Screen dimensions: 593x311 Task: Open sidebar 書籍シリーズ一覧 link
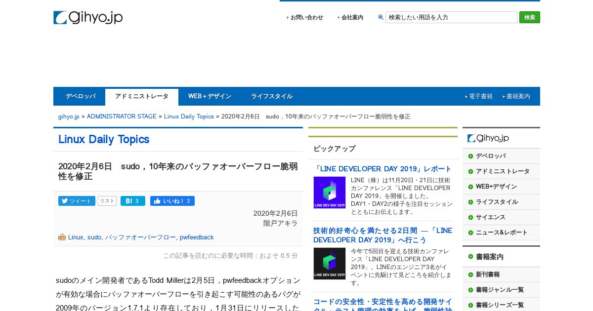[500, 305]
